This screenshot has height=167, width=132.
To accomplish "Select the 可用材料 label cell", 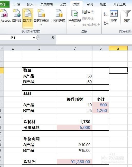I will point(40,127).
